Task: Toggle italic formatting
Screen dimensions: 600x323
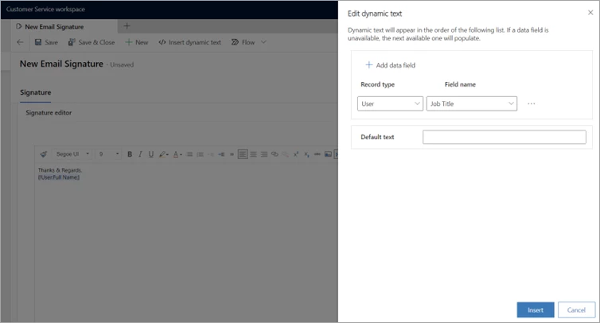Action: tap(140, 154)
